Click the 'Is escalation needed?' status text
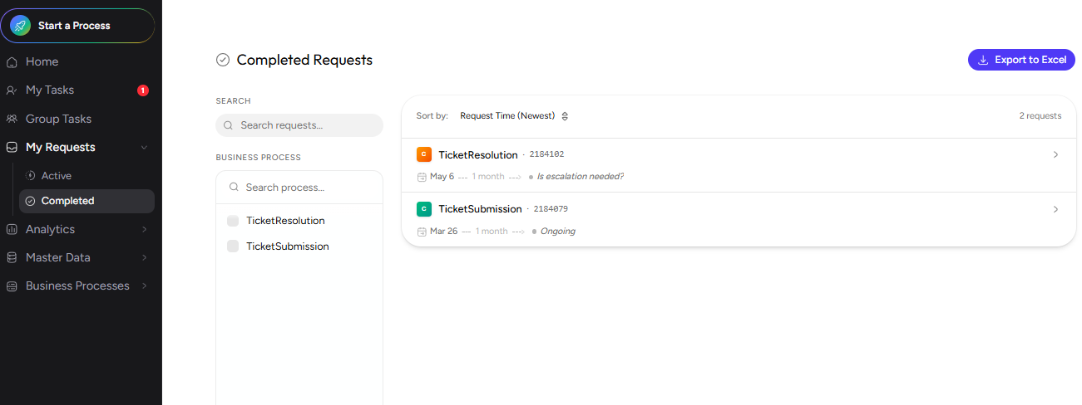The image size is (1082, 405). point(581,177)
